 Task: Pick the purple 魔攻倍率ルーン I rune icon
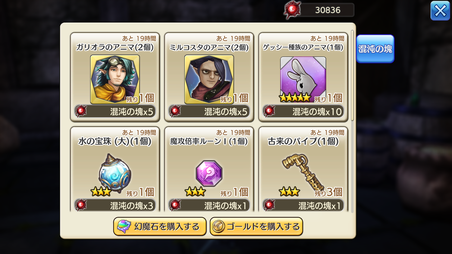pos(209,173)
